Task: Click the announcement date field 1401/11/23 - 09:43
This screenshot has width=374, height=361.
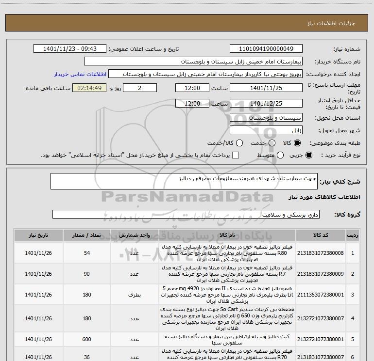Action: (x=70, y=49)
